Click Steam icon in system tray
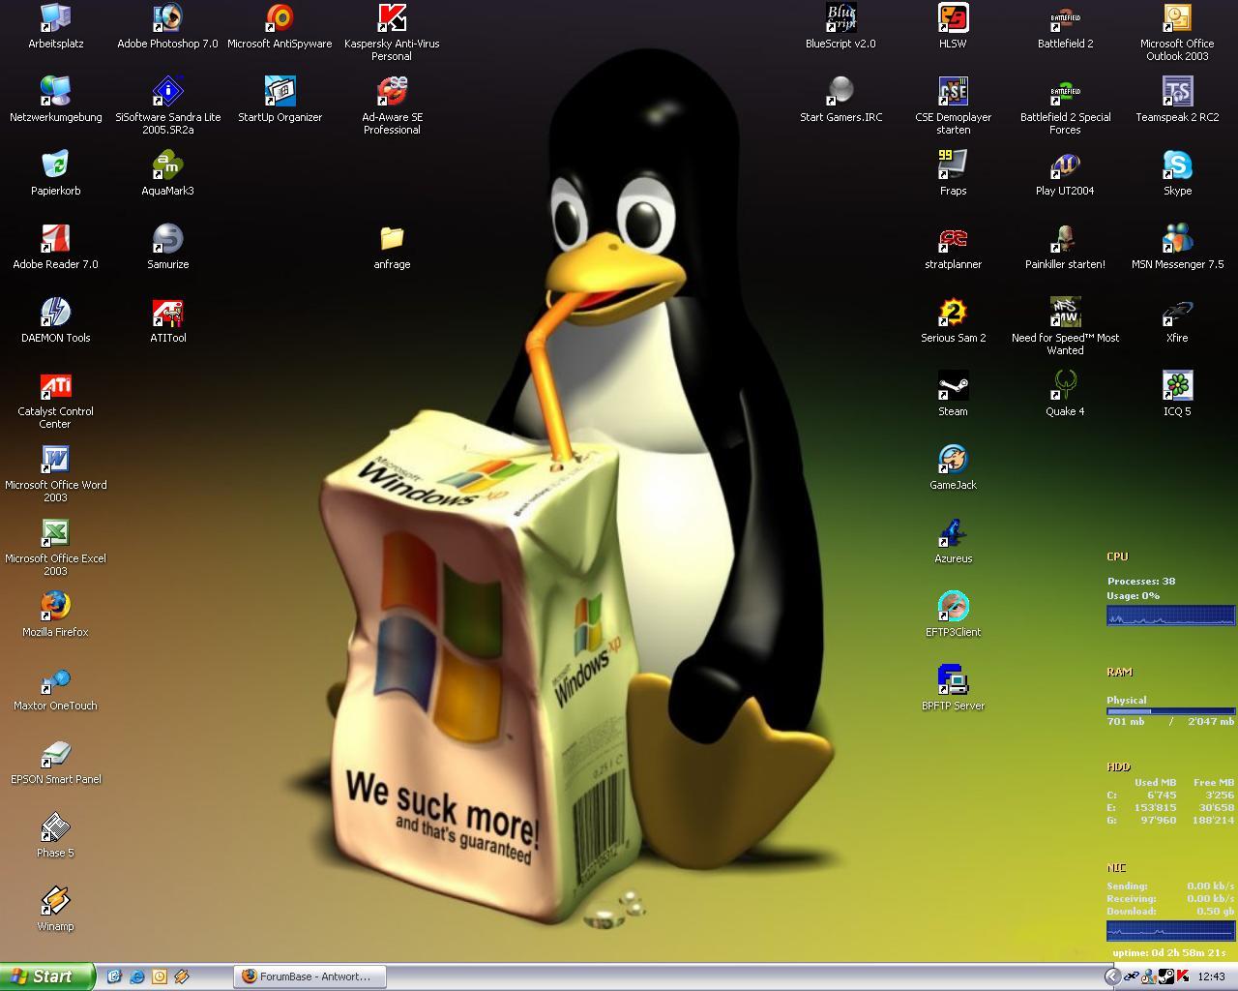 (x=1166, y=976)
